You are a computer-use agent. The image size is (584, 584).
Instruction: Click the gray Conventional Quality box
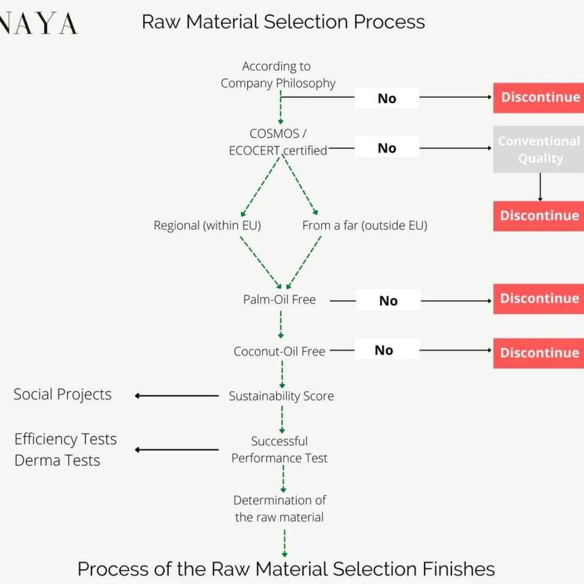coord(539,149)
